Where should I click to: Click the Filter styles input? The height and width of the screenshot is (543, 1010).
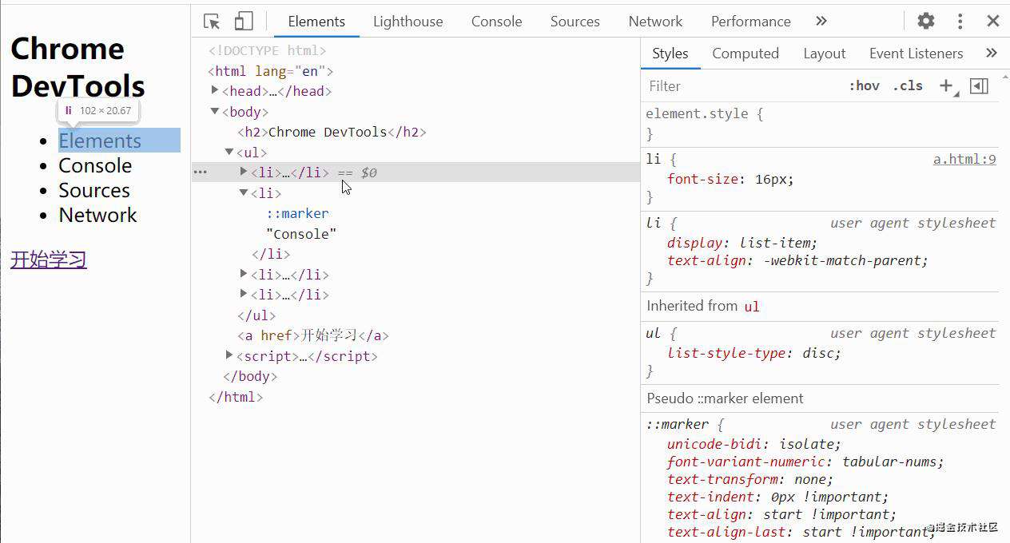pyautogui.click(x=743, y=86)
